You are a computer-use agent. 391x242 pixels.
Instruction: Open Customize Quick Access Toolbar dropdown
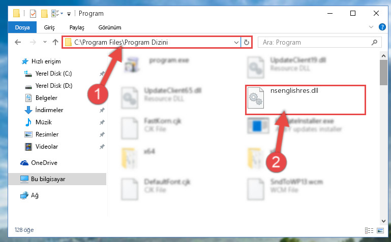tap(69, 14)
